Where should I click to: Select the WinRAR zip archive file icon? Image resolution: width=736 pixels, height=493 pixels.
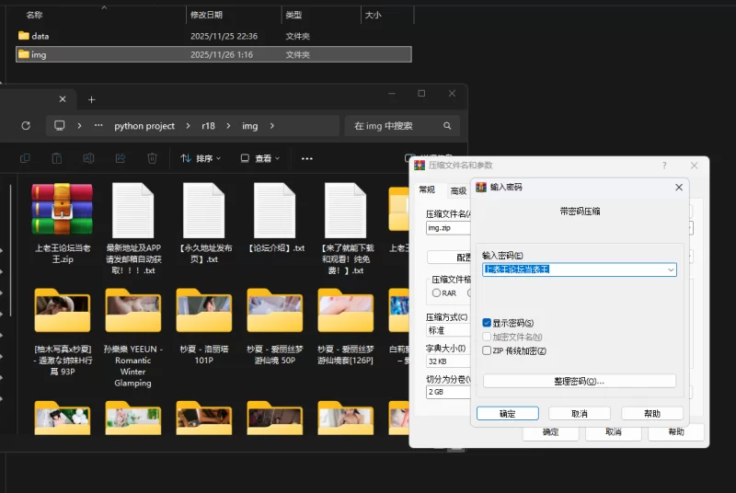point(61,210)
